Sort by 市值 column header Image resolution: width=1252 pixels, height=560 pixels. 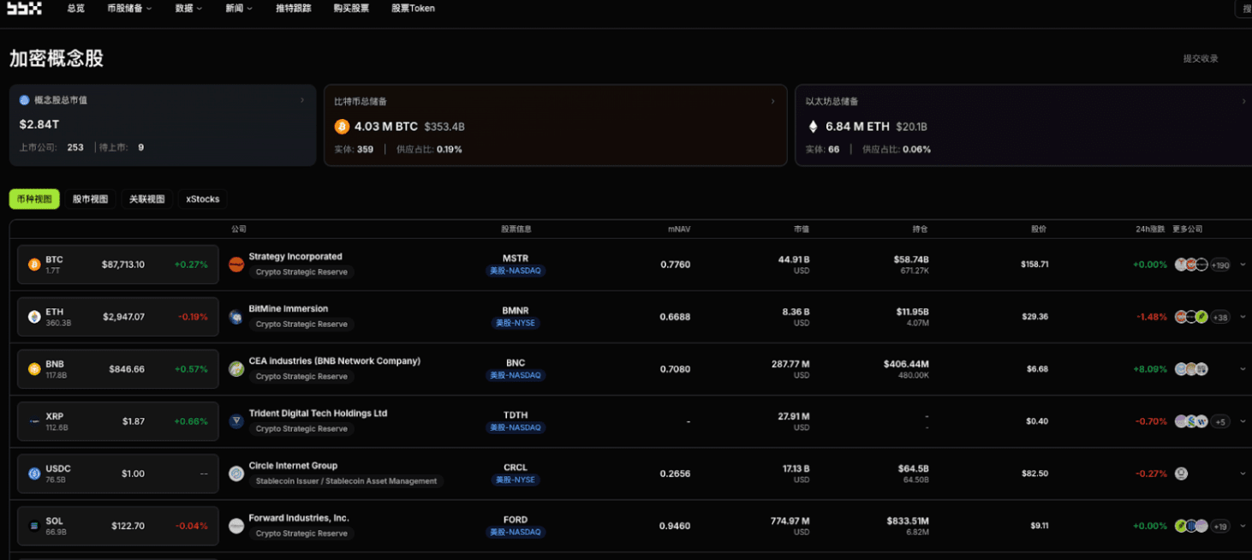pyautogui.click(x=801, y=229)
